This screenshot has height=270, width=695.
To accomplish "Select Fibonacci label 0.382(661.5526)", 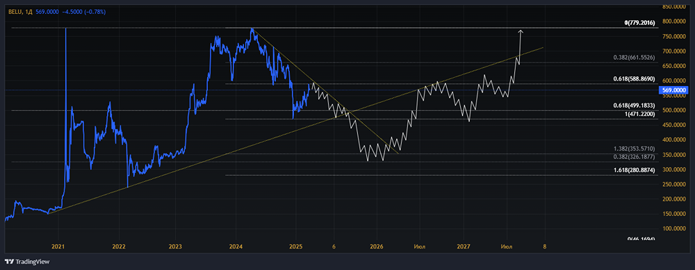I will coord(634,58).
